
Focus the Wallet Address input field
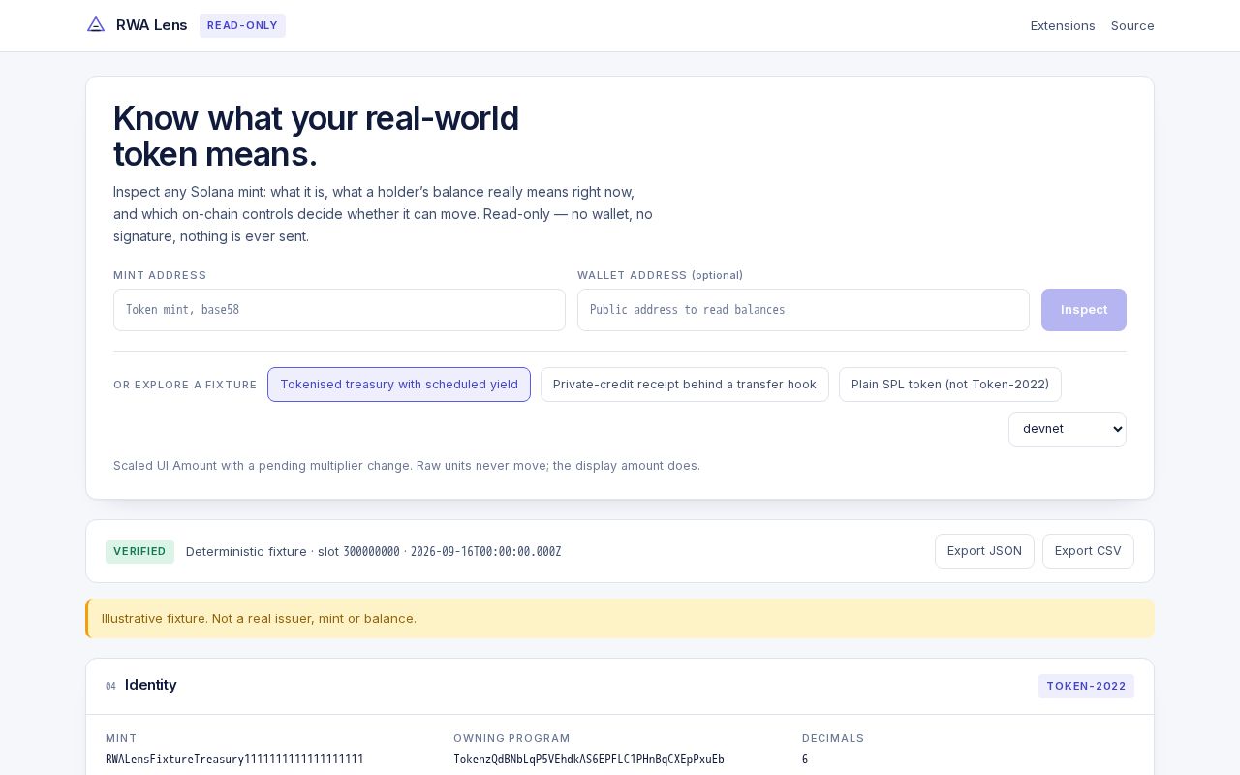click(803, 310)
